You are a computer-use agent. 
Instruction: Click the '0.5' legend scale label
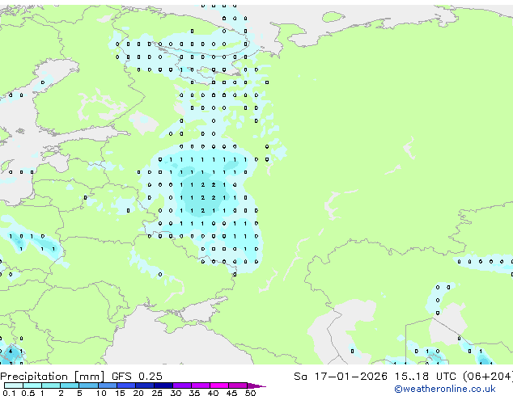28,393
